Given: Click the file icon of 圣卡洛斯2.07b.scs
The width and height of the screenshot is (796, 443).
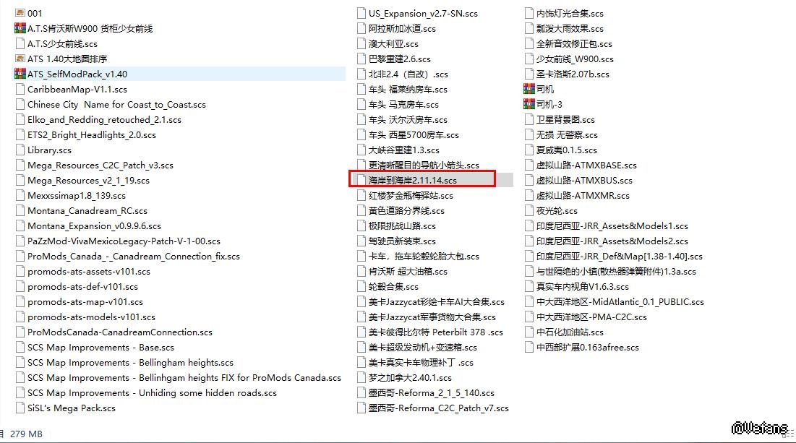Looking at the screenshot, I should click(529, 74).
